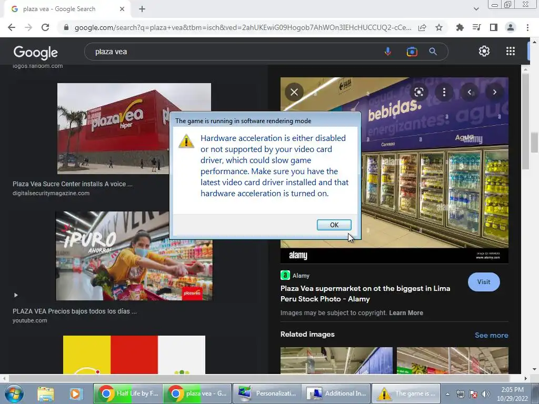Open the yellow red white logo thumbnail

134,355
